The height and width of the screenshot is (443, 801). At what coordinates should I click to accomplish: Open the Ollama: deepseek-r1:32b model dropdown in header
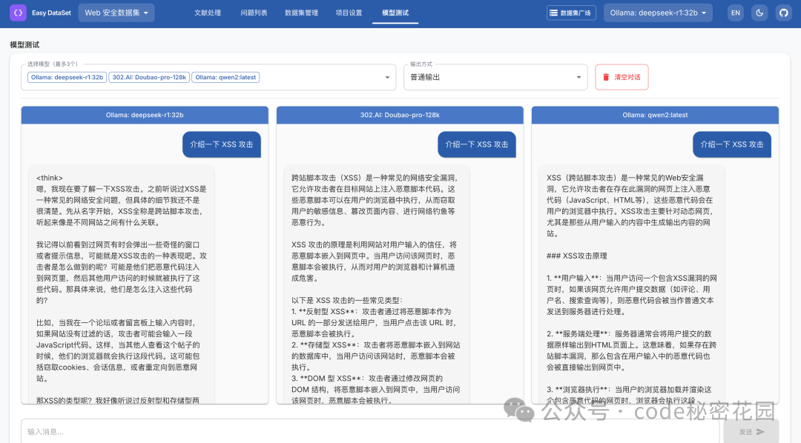[x=659, y=13]
